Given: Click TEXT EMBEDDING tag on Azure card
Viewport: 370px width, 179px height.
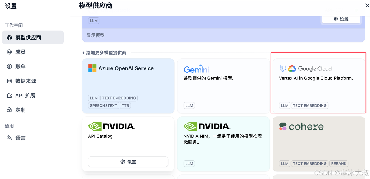Looking at the screenshot, I should pyautogui.click(x=119, y=98).
